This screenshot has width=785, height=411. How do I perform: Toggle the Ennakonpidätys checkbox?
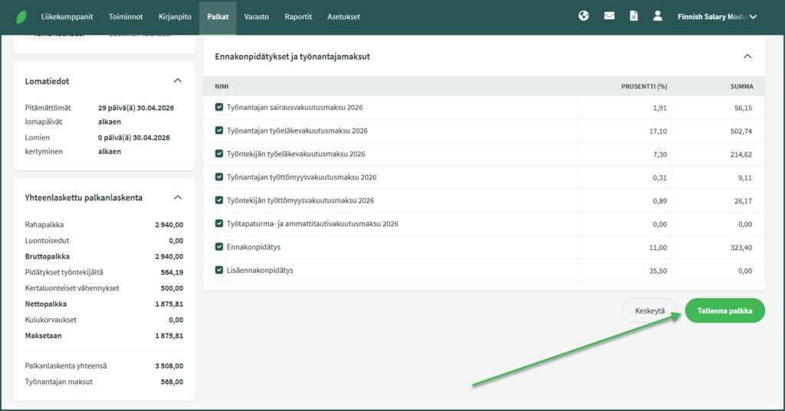[219, 247]
